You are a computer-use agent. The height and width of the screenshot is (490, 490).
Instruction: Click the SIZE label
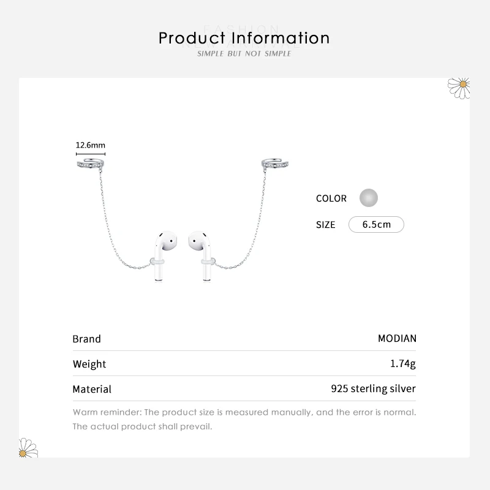(326, 225)
